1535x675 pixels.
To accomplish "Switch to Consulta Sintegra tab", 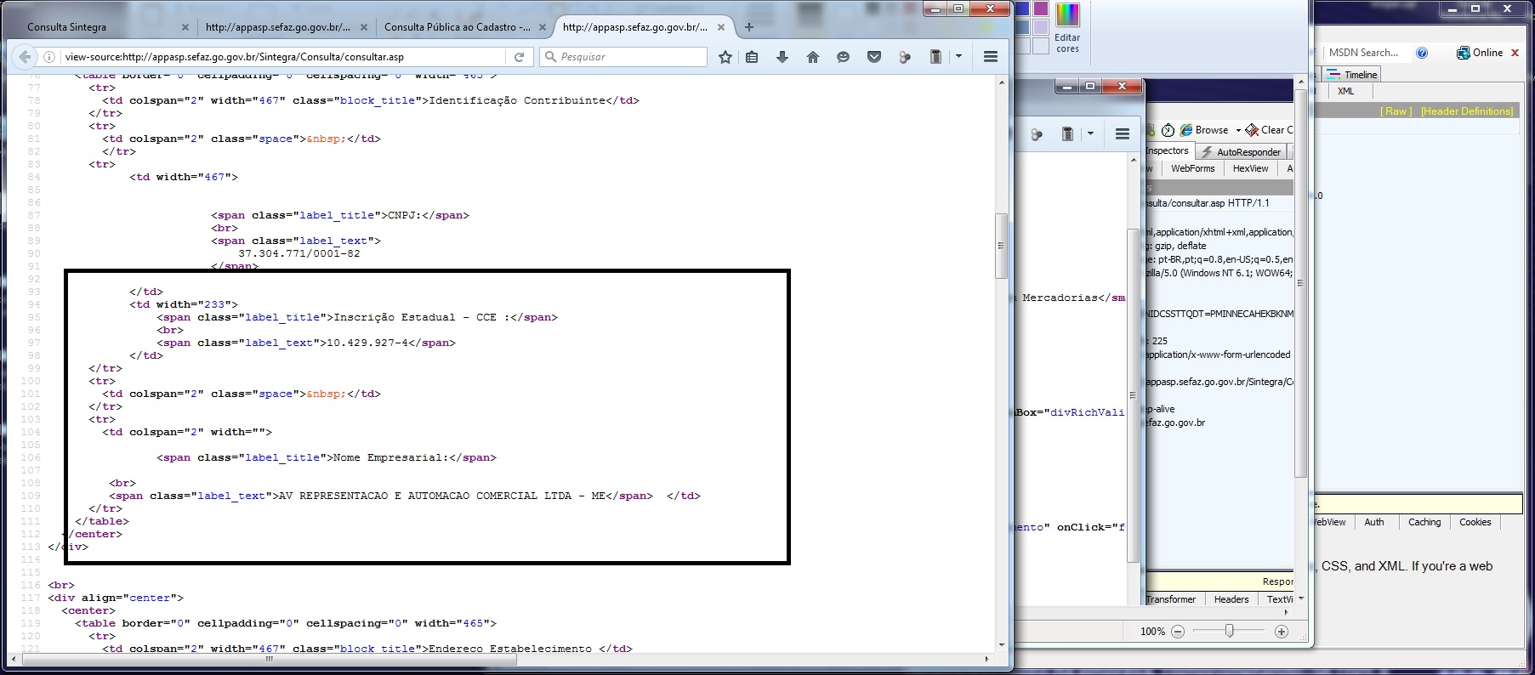I will (100, 27).
